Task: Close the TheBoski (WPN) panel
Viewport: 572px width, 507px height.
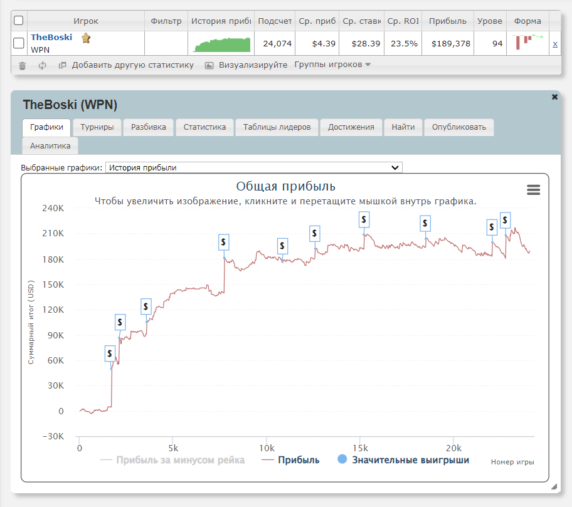Action: [554, 97]
